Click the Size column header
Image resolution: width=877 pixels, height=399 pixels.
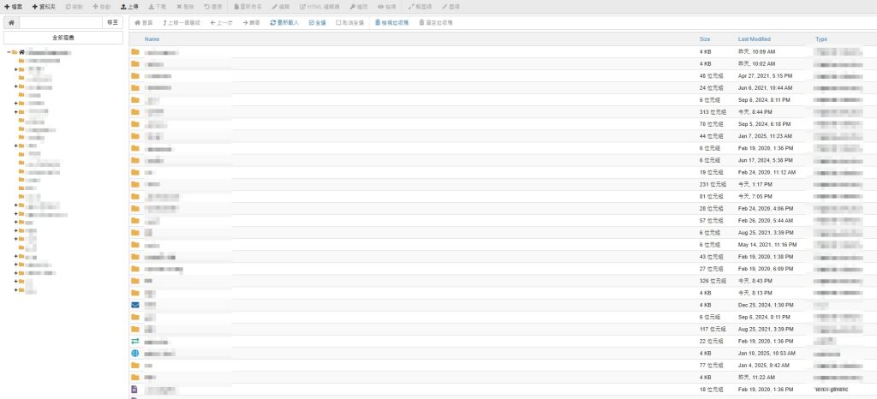tap(704, 39)
